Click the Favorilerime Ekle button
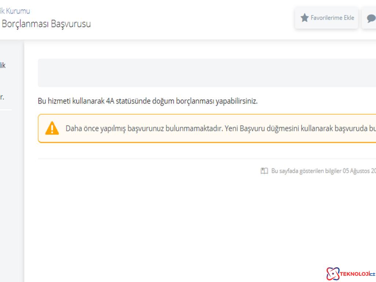The width and height of the screenshot is (376, 282). 327,17
